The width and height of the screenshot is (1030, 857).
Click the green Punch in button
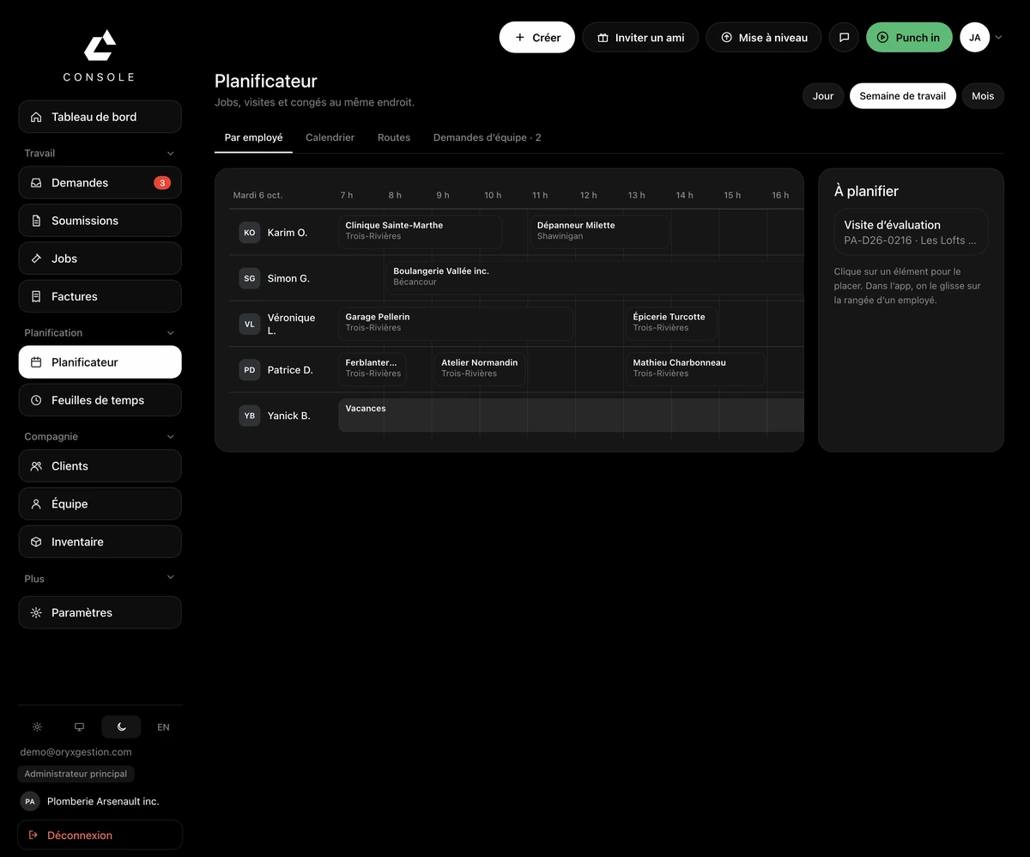click(x=909, y=38)
